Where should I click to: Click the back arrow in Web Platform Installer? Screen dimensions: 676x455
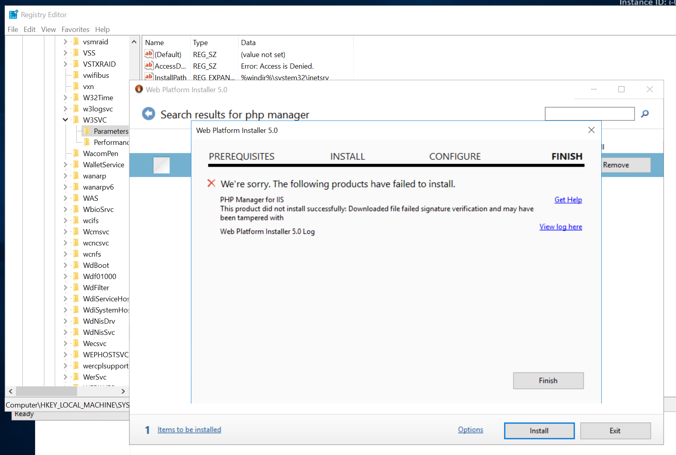point(149,114)
